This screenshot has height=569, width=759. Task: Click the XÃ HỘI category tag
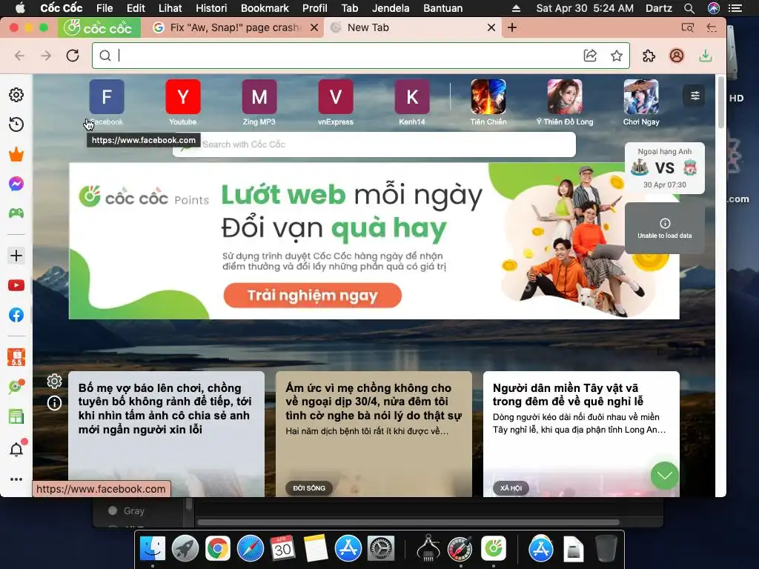click(x=511, y=488)
